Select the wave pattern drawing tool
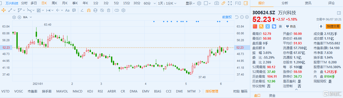The width and height of the screenshot is (343, 98). click(29, 10)
